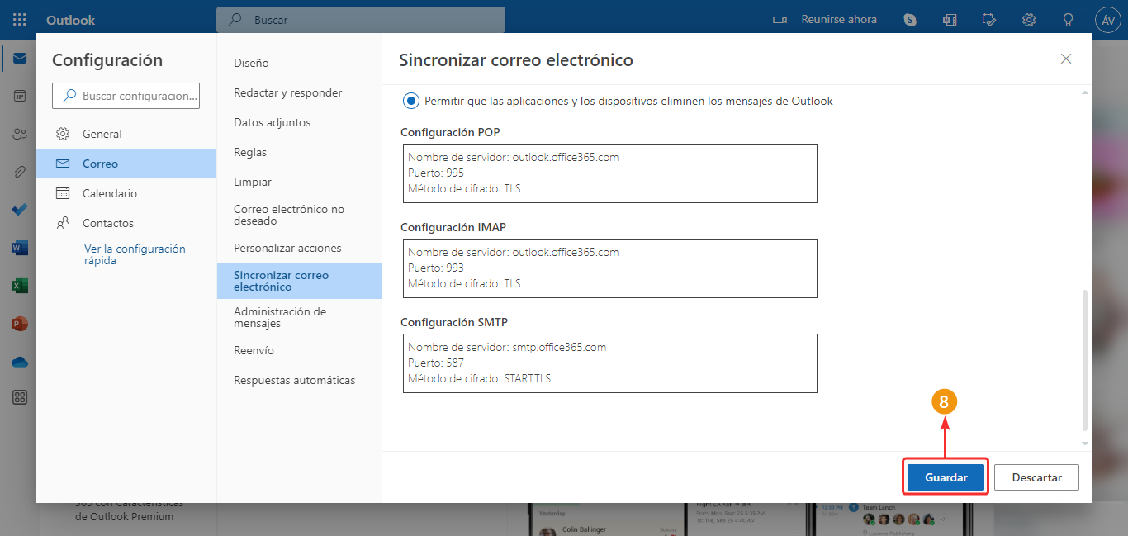
Task: Click the settings panel vertical scrollbar thumb
Action: (1084, 359)
